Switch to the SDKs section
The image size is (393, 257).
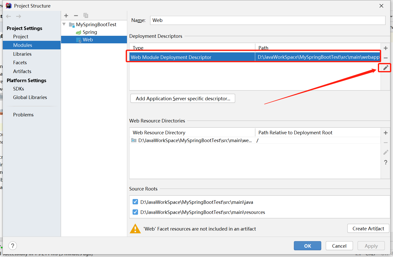coord(18,89)
